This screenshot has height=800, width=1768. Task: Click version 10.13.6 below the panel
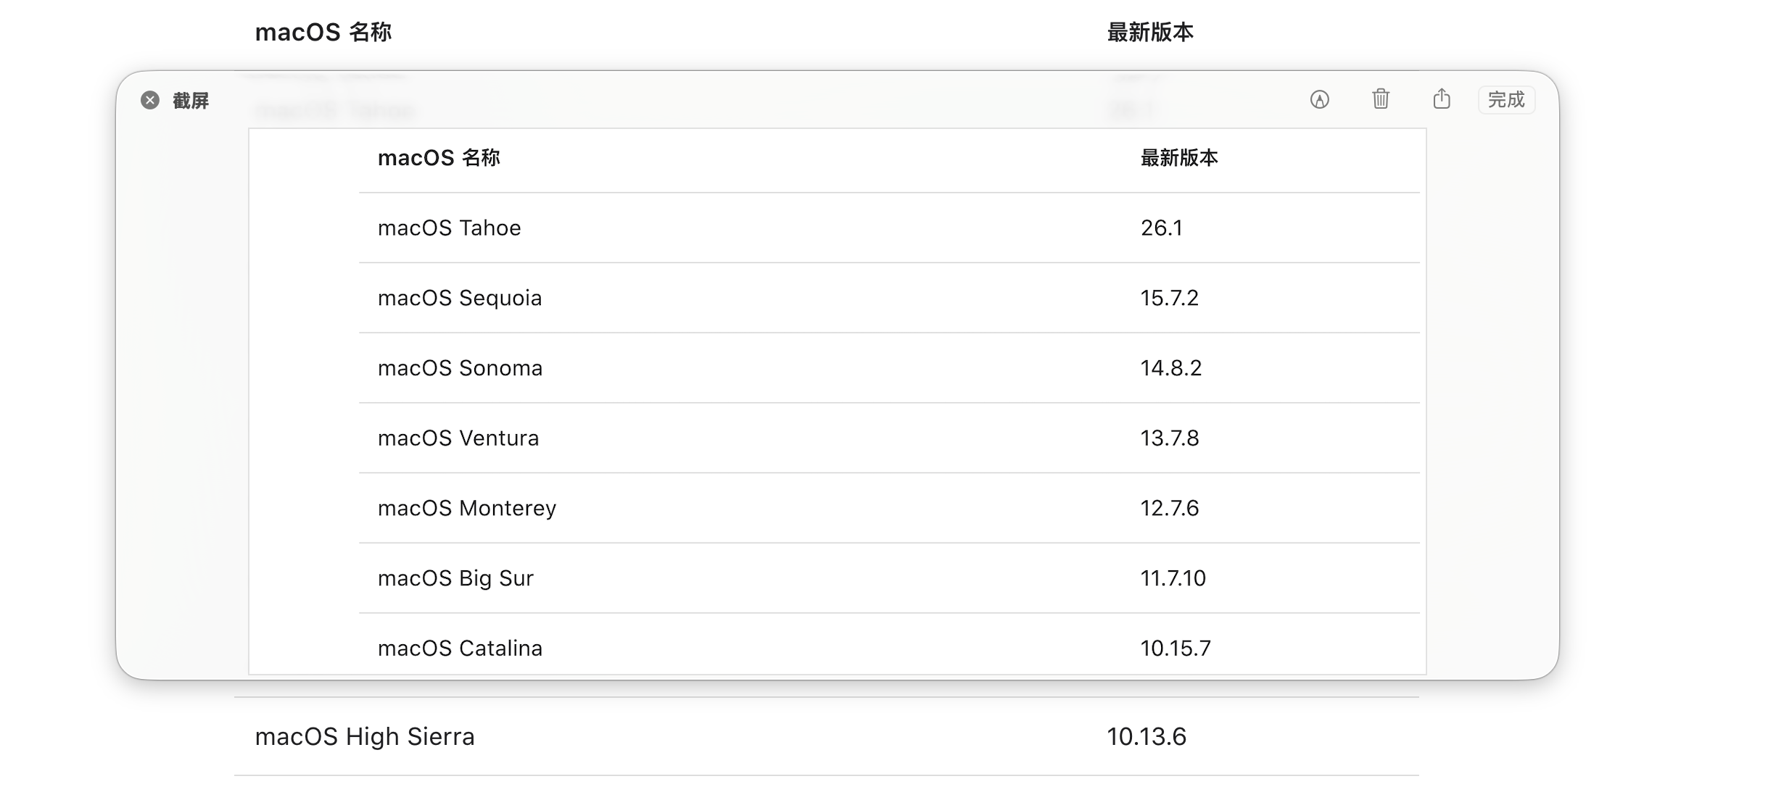(x=1146, y=736)
